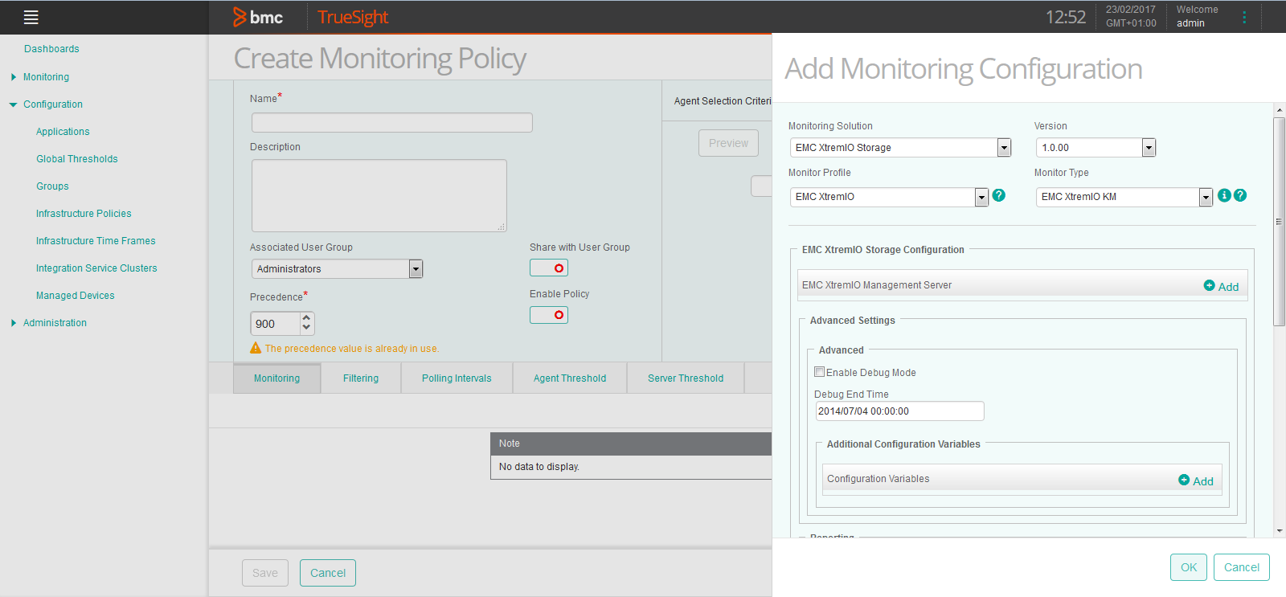Screen dimensions: 1286x597
Task: Open the Monitor Profile dropdown
Action: [x=981, y=198]
